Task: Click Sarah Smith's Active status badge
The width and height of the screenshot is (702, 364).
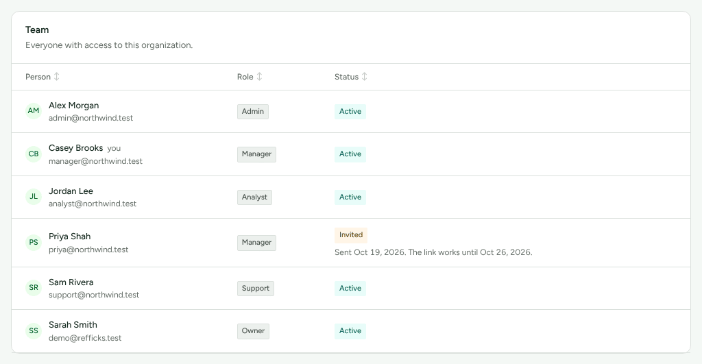Action: point(350,331)
